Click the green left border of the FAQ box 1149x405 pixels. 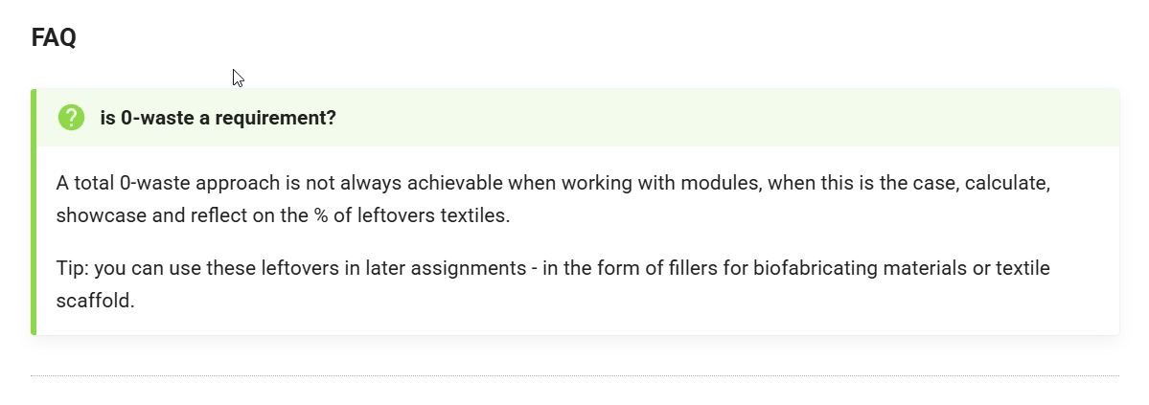(34, 212)
